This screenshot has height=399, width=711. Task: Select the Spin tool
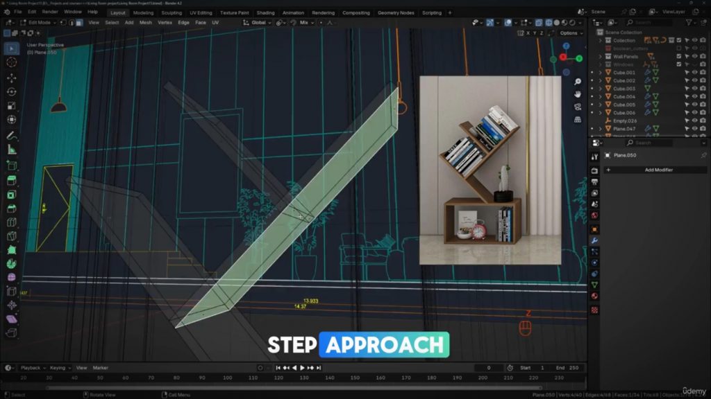point(12,263)
